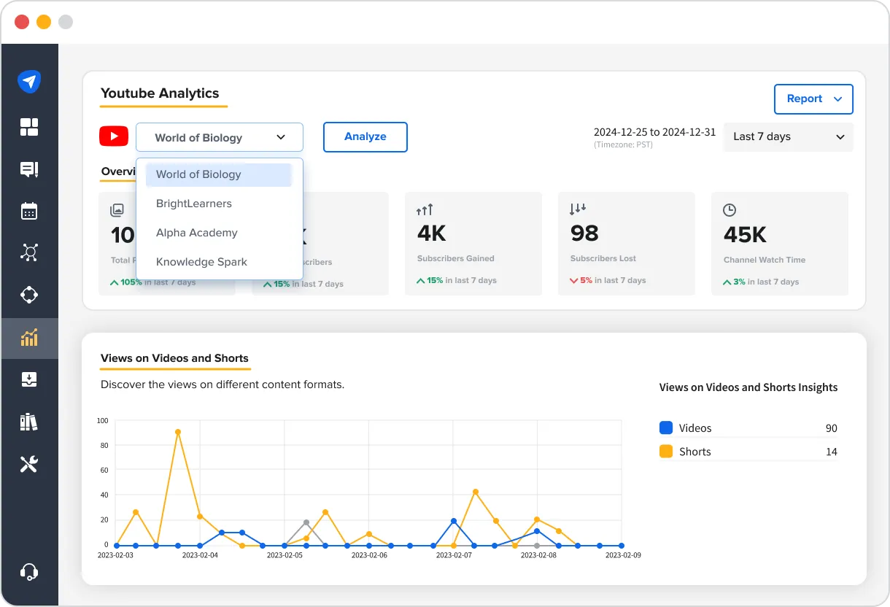Click the Analyze button
Image resolution: width=890 pixels, height=607 pixels.
(x=365, y=136)
